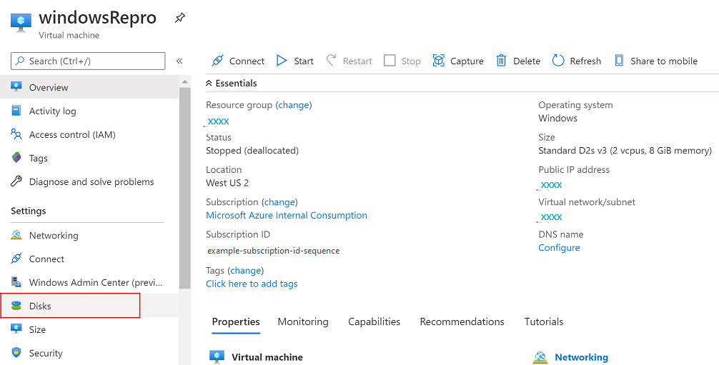This screenshot has height=365, width=719.
Task: Delete the VM using trash icon
Action: (x=502, y=61)
